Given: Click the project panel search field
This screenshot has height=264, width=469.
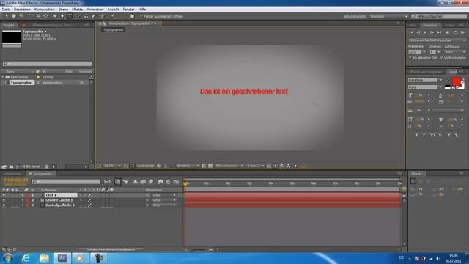Looking at the screenshot, I should [47, 64].
